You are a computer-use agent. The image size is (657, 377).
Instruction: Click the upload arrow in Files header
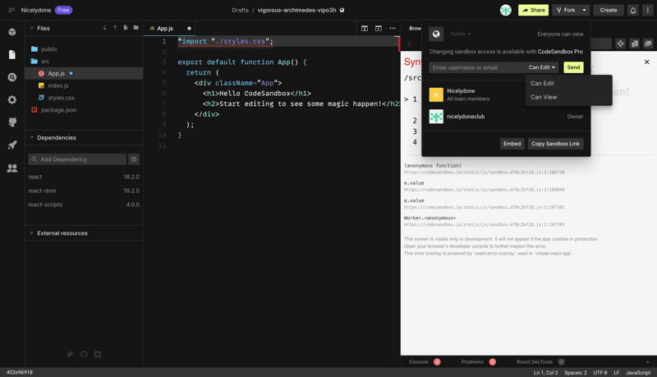point(115,28)
